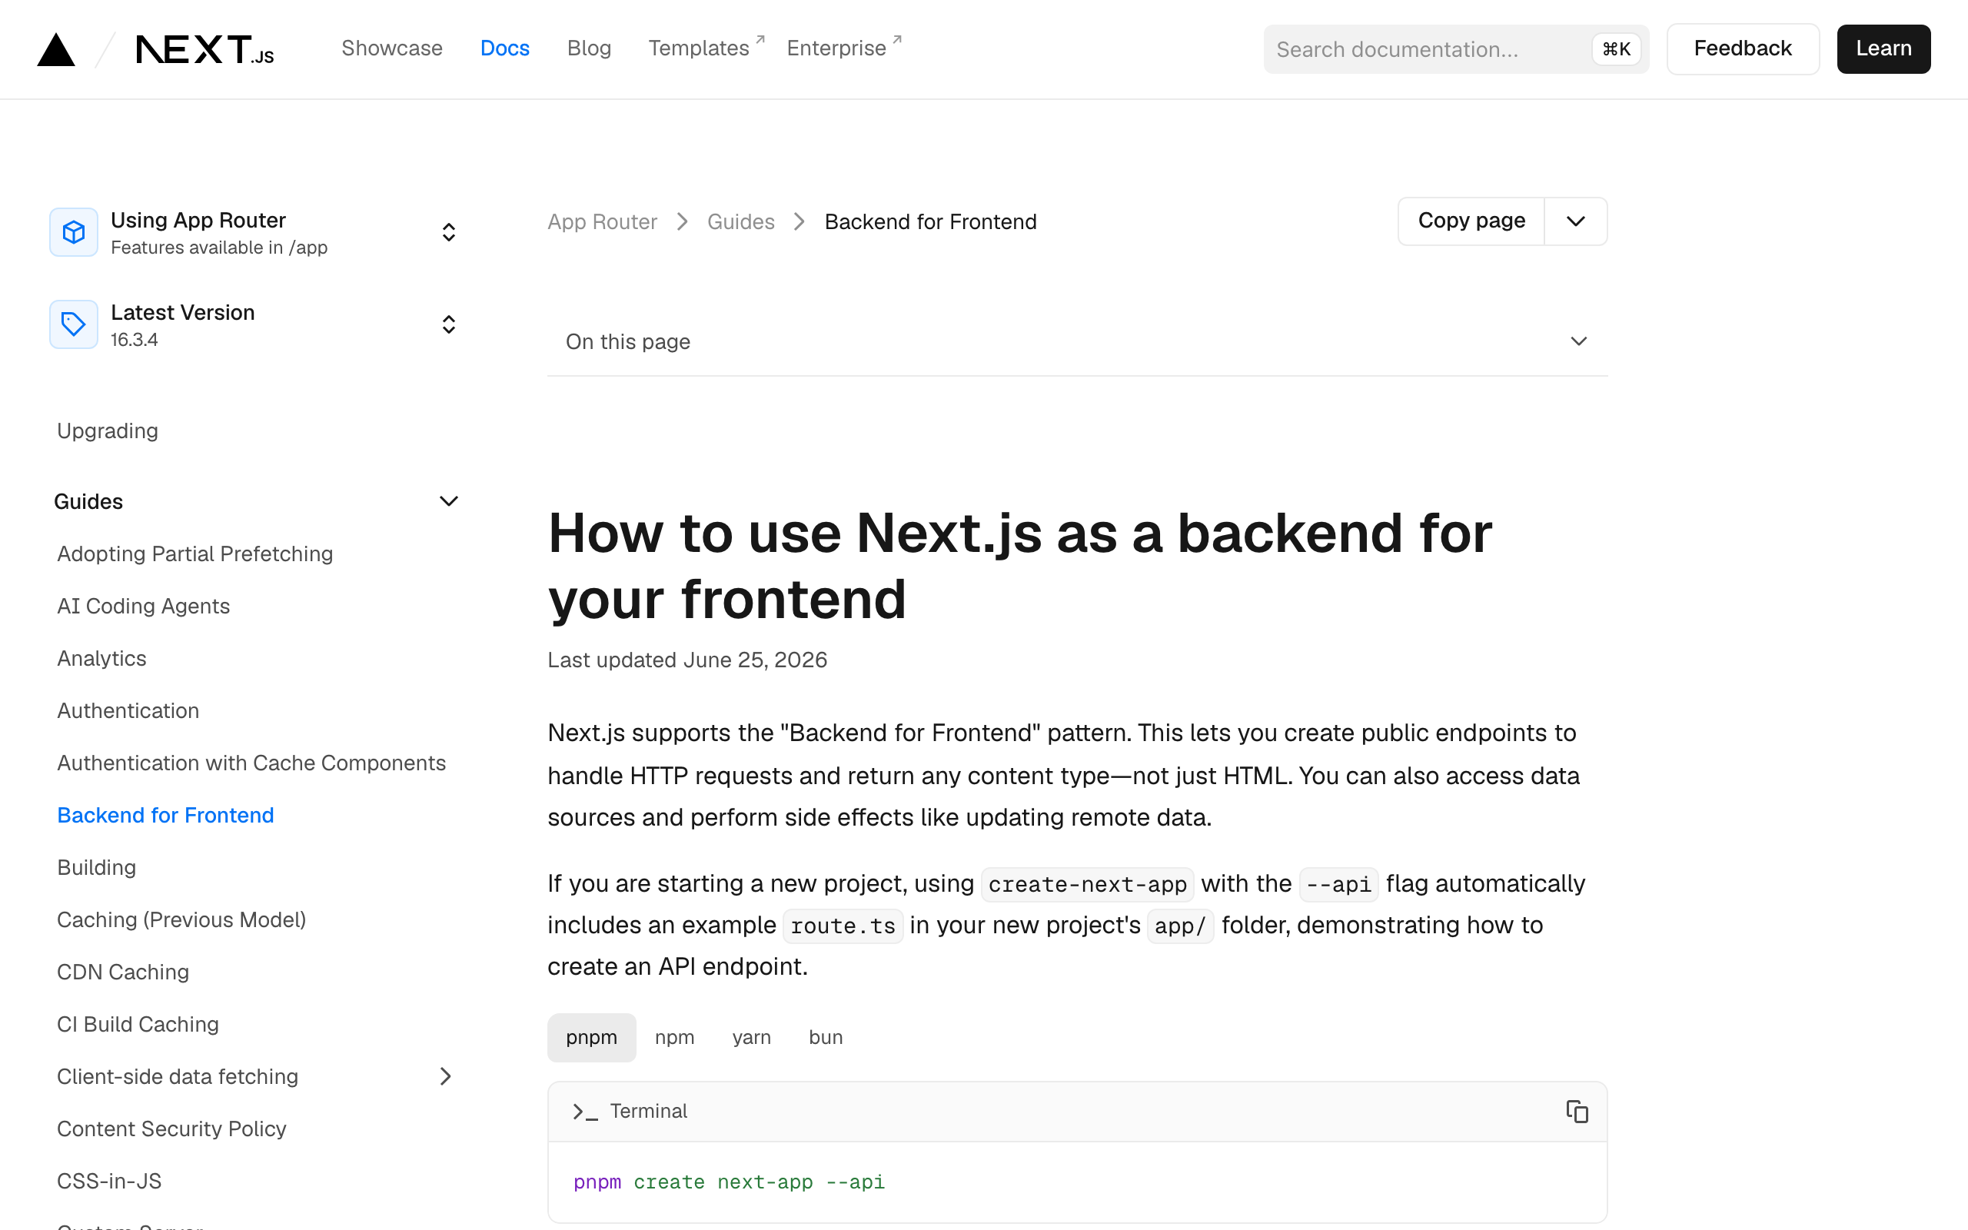Viewport: 1968px width, 1230px height.
Task: Click the Feedback button
Action: coord(1743,48)
